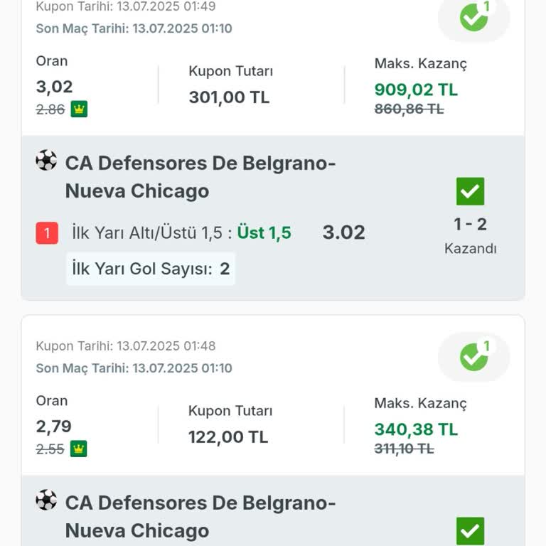Click the Kupon Tarihi 13.07.2025 01:48 line
Screen dimensions: 546x546
pos(126,346)
